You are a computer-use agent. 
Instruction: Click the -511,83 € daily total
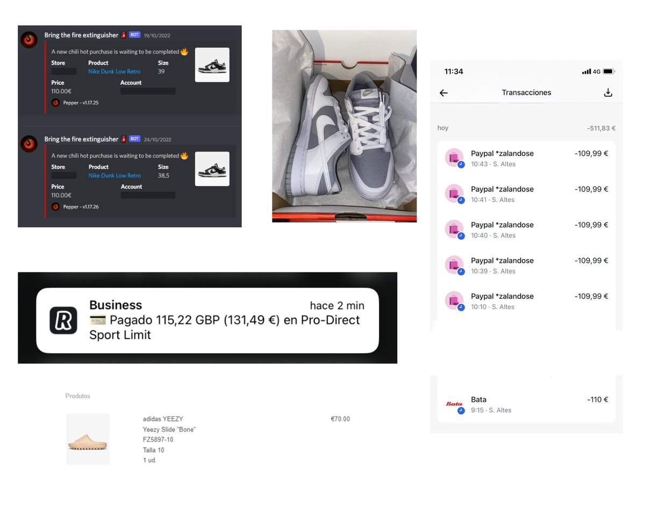pyautogui.click(x=601, y=128)
